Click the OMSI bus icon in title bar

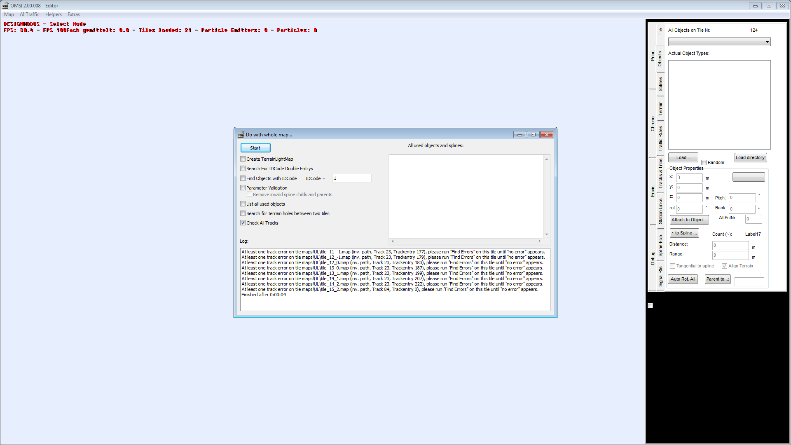pos(5,5)
